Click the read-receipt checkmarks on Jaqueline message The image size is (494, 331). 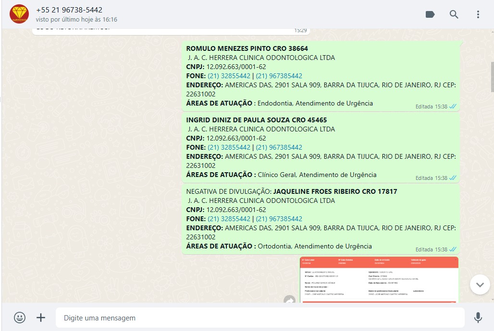453,249
